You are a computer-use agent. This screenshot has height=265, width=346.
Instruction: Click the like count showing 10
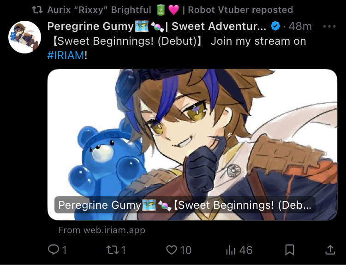click(x=185, y=250)
